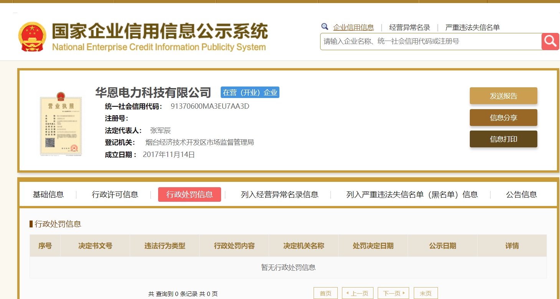560x299 pixels.
Task: Click the 决定书文号 column header
Action: click(95, 246)
